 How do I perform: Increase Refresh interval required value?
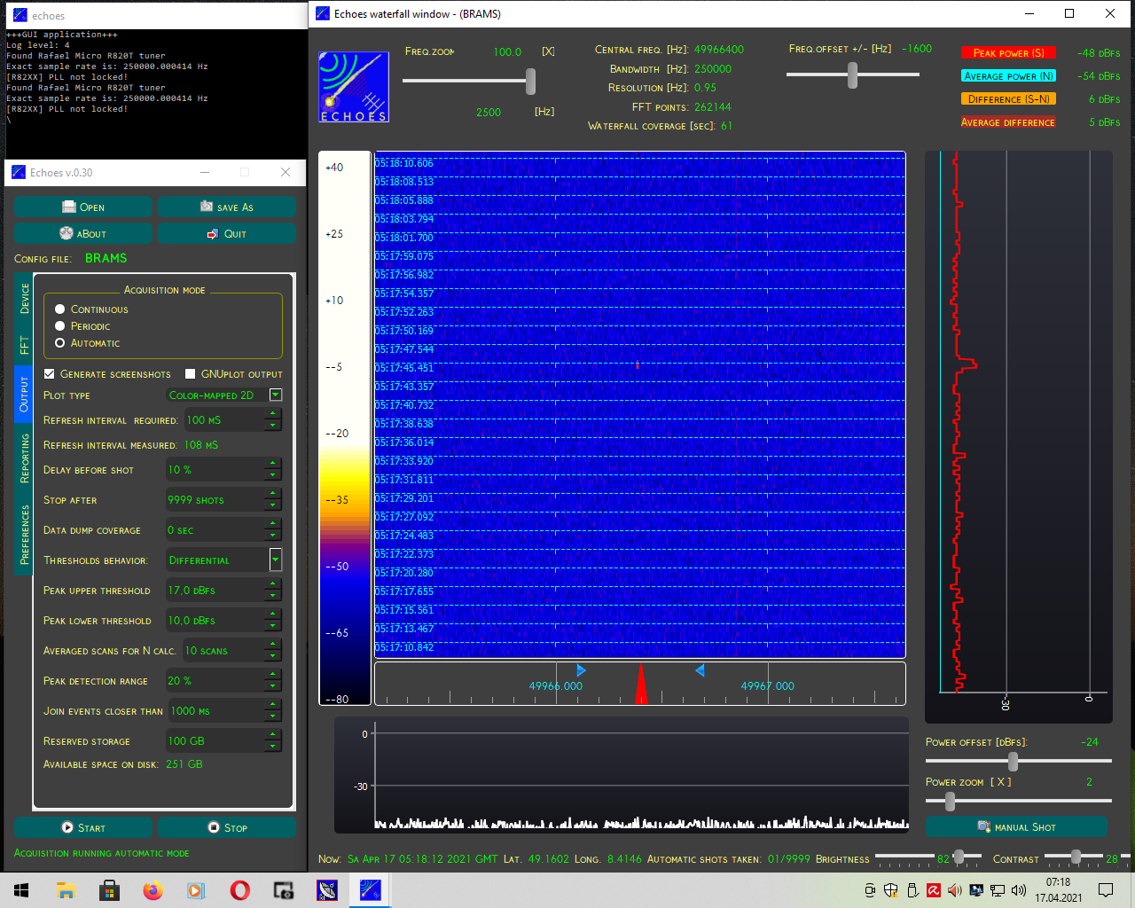273,415
